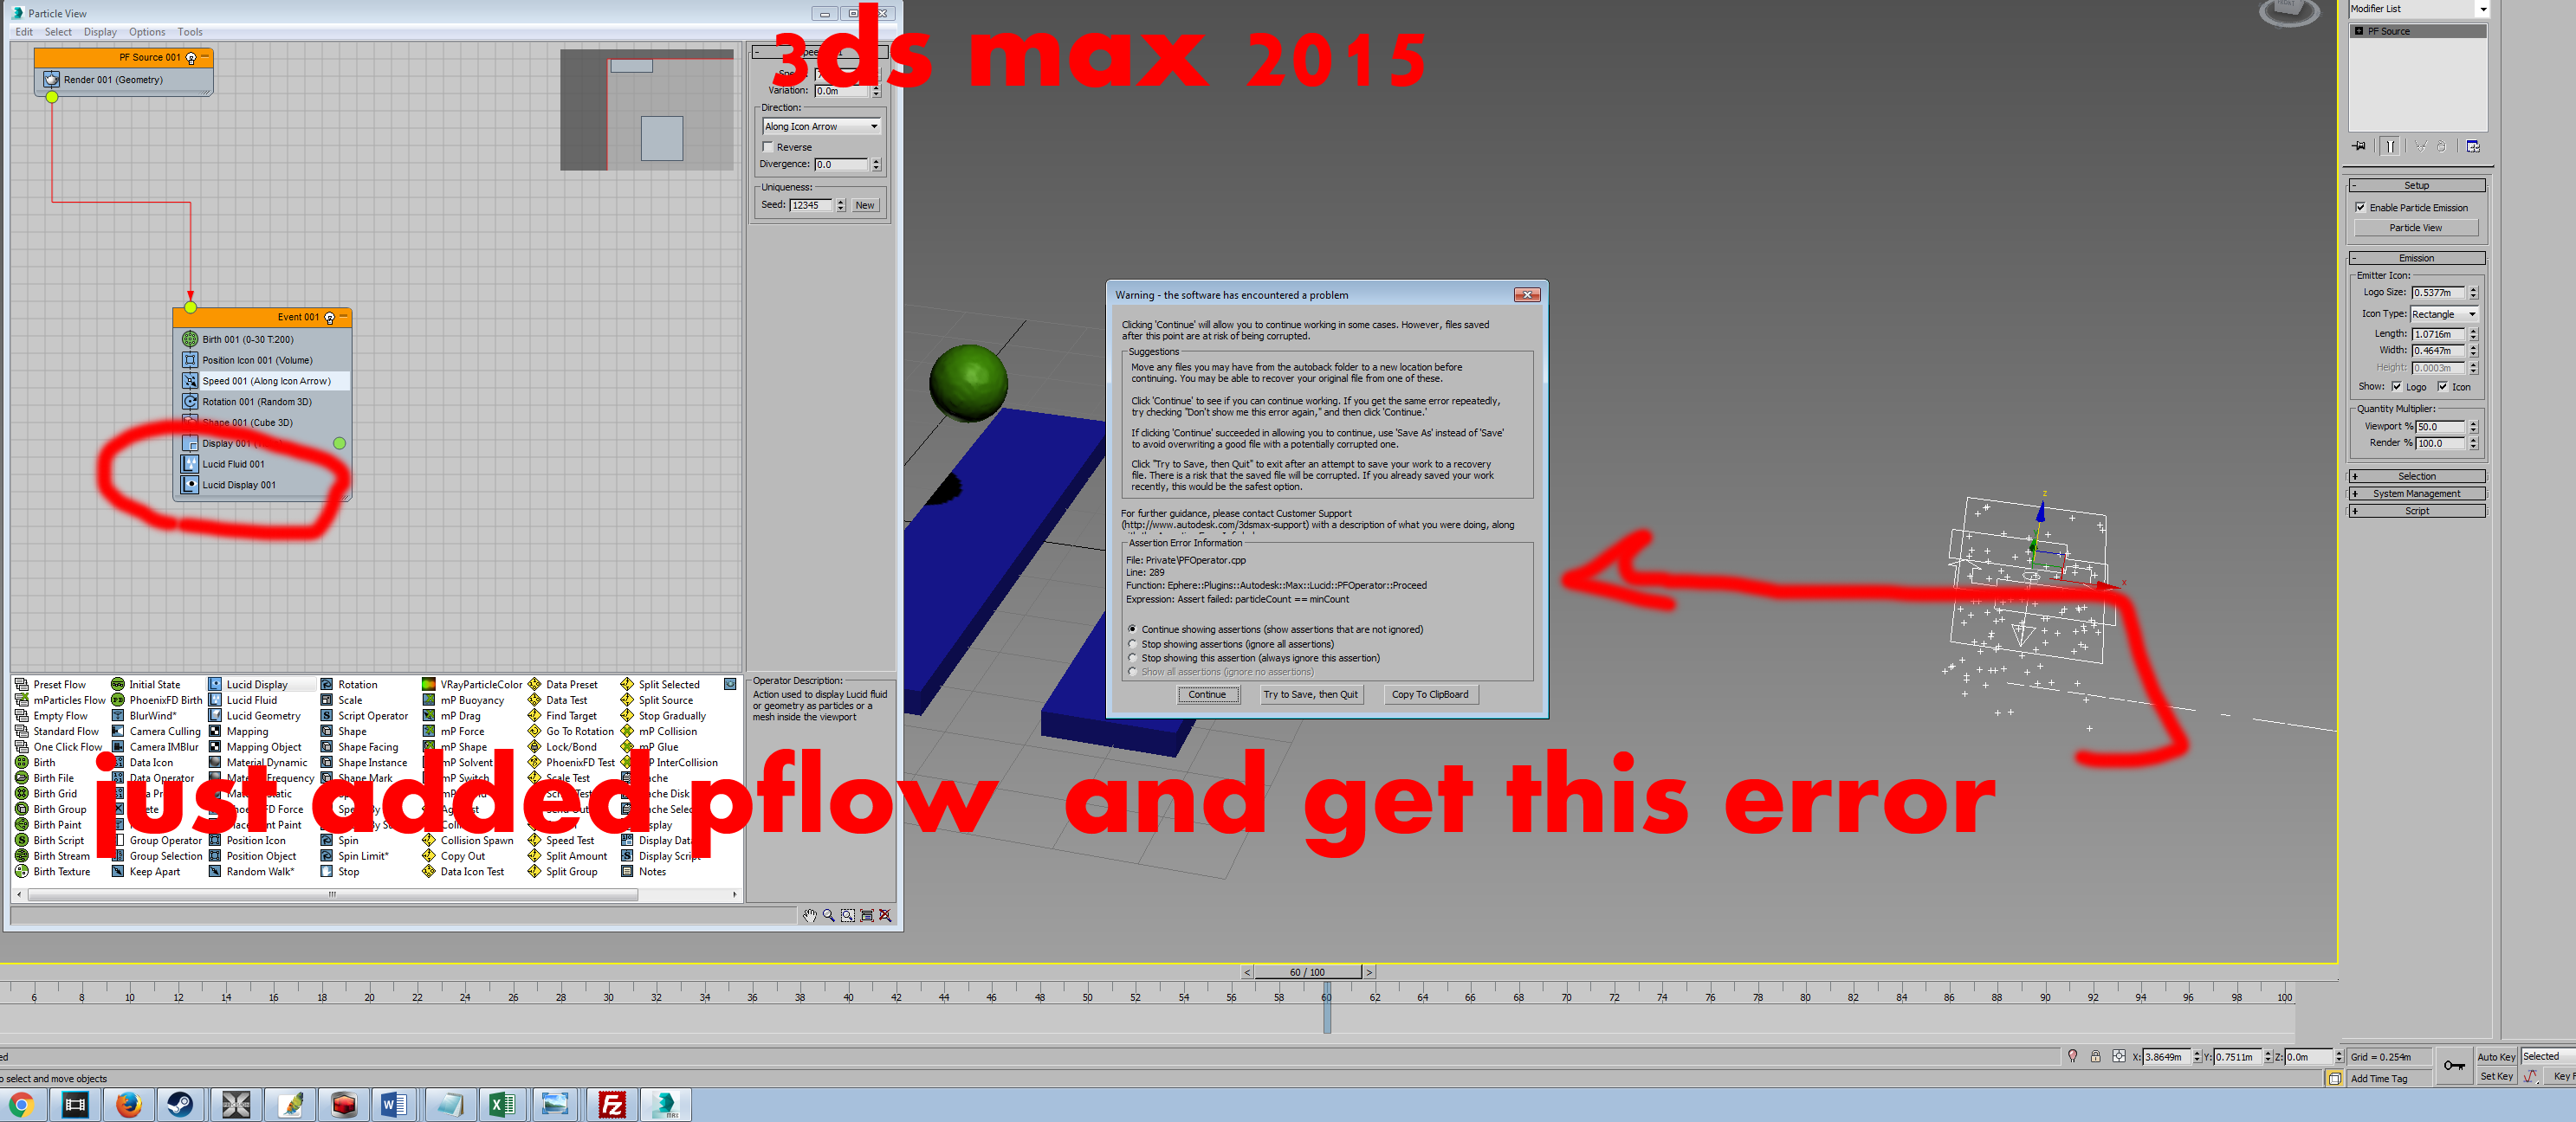Click the Pin Stack icon below modifier list

point(2359,145)
